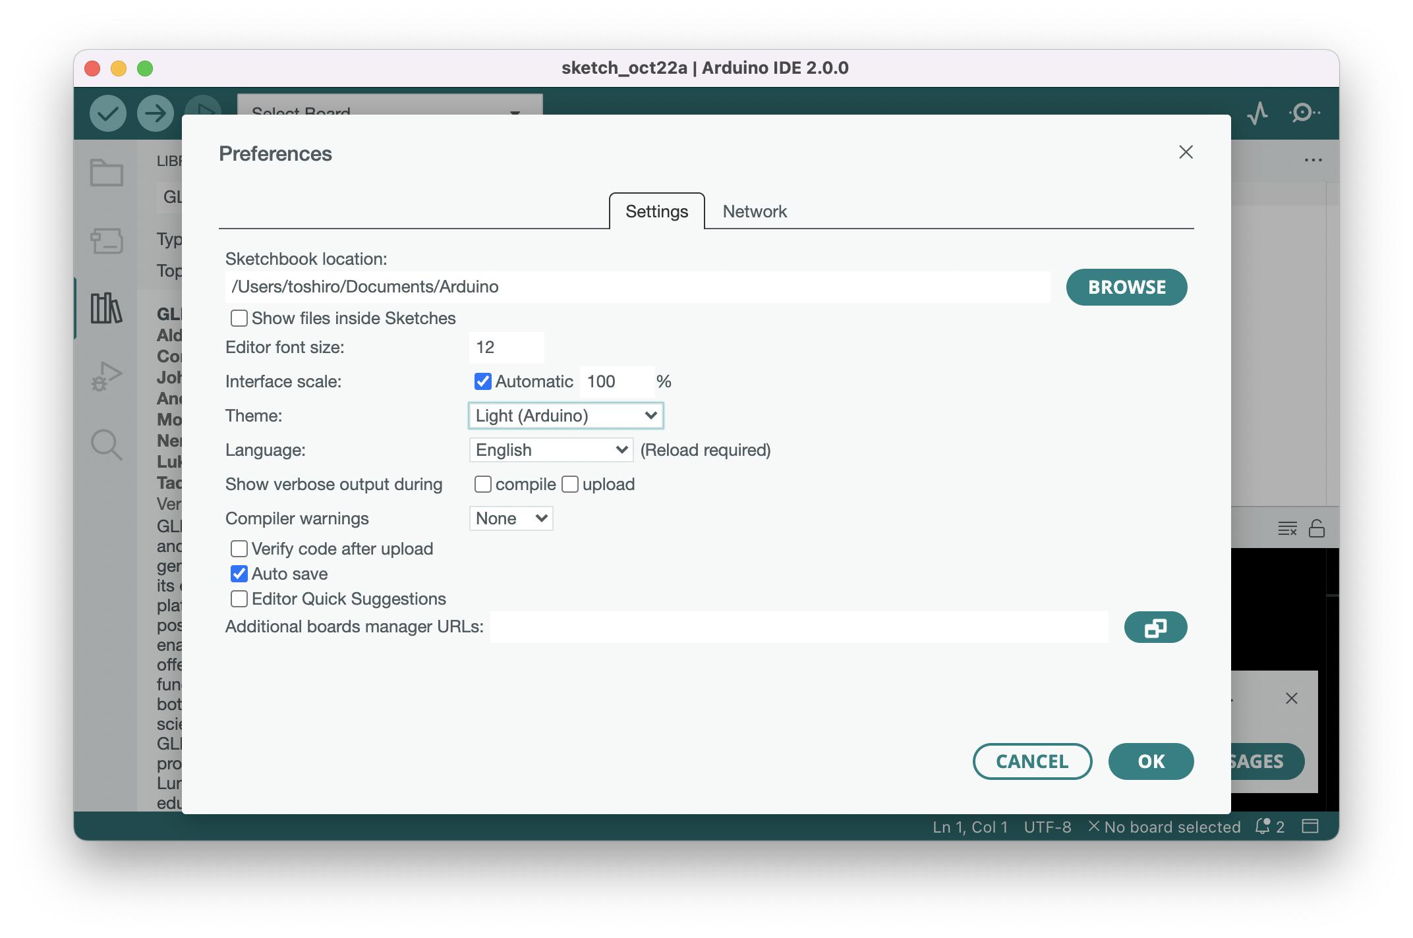Select the Debug sidebar icon
Screen dimensions: 1413x938
107,376
